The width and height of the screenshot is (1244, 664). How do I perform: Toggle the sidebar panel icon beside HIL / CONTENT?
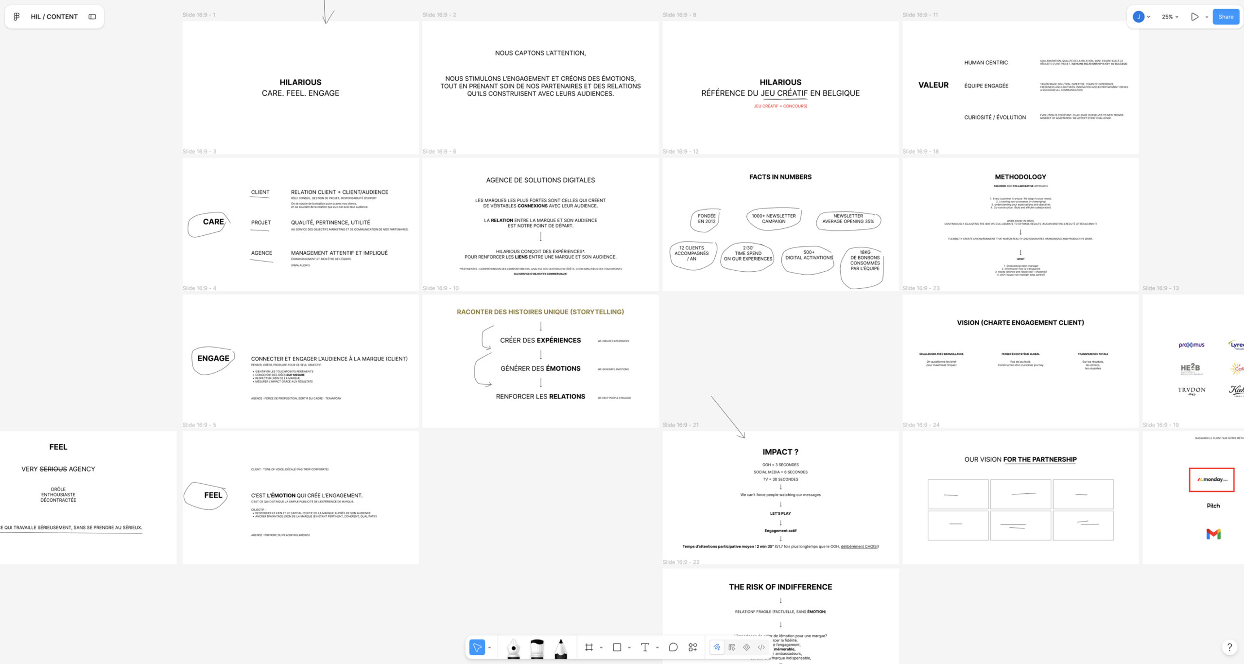click(x=92, y=17)
